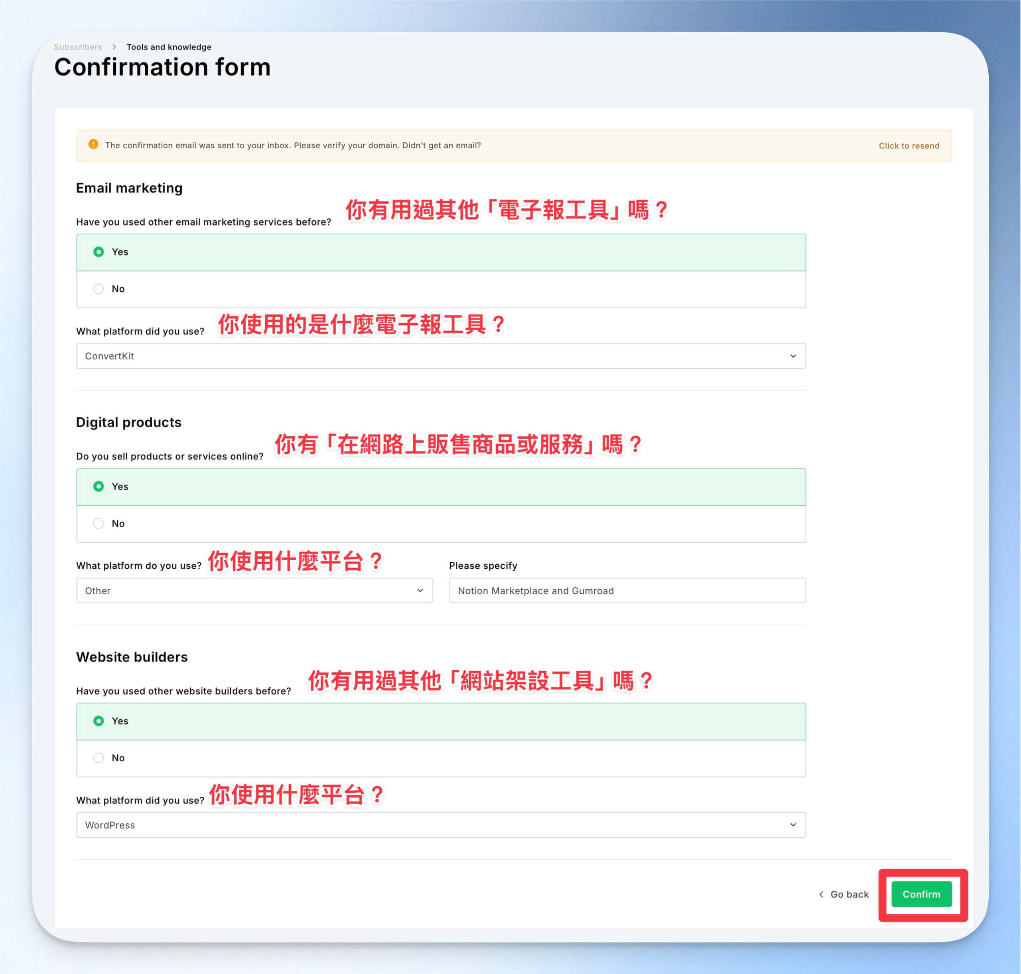This screenshot has width=1021, height=974.
Task: Click the 'Click to resend' link
Action: tap(909, 145)
